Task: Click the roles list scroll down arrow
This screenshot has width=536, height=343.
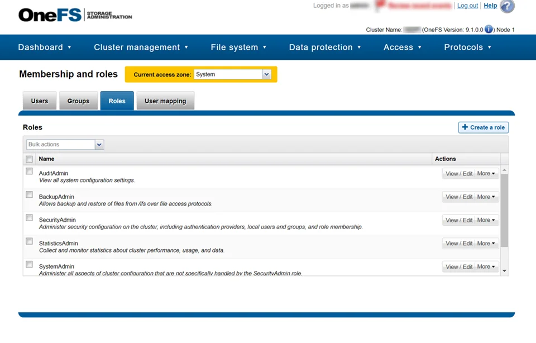Action: (504, 271)
